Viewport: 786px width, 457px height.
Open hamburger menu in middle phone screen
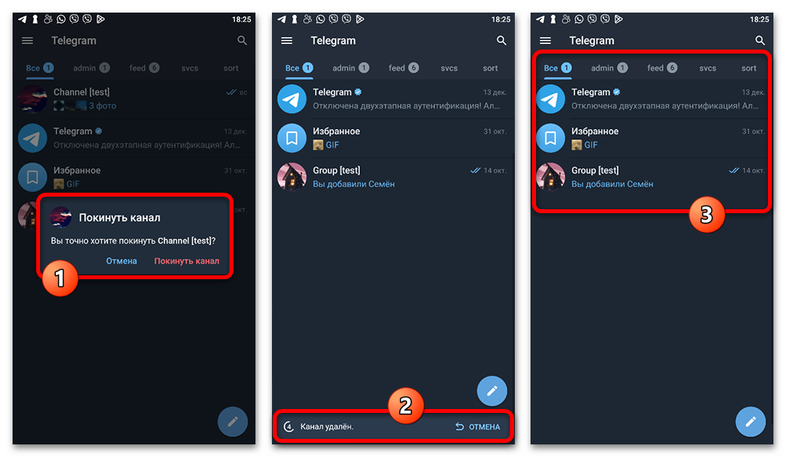coord(287,41)
